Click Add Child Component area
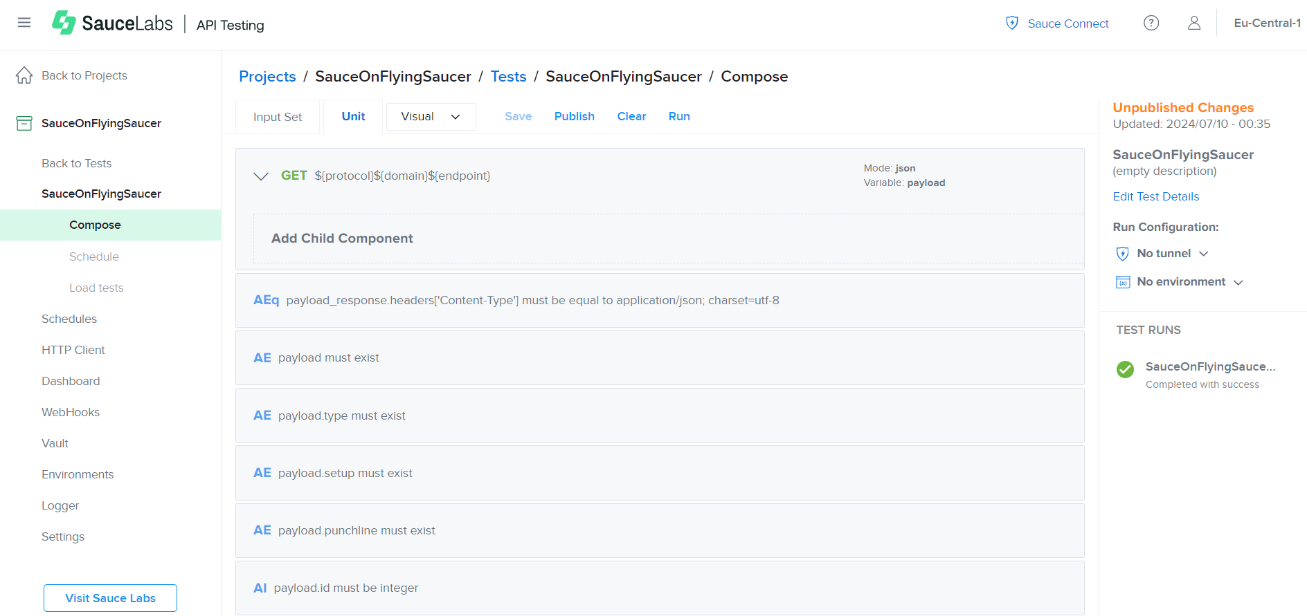Image resolution: width=1307 pixels, height=616 pixels. 669,239
